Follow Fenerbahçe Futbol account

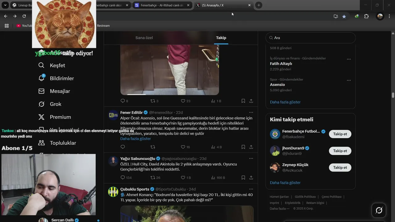coord(340,134)
